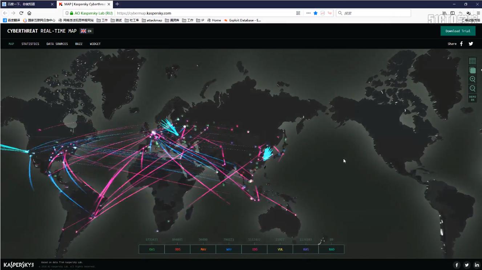Toggle WAV detection type filter
482x270 pixels.
click(229, 249)
